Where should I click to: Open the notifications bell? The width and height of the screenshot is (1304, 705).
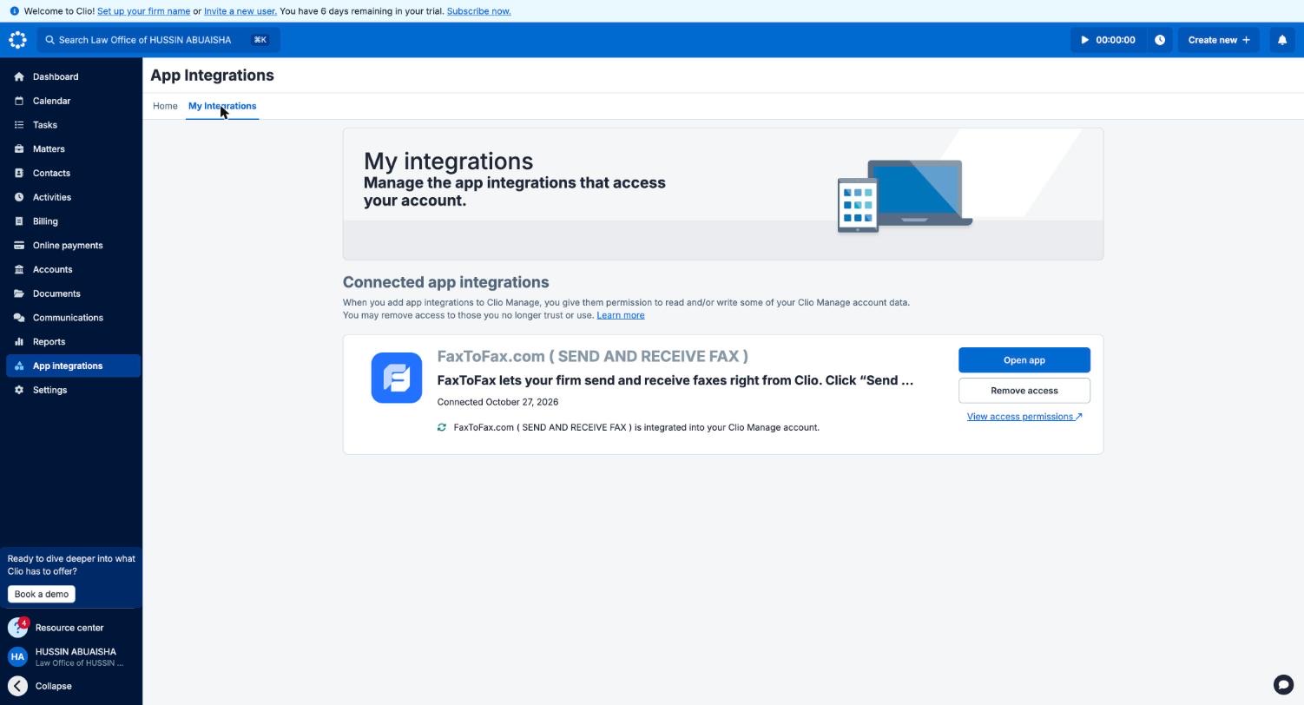point(1281,40)
